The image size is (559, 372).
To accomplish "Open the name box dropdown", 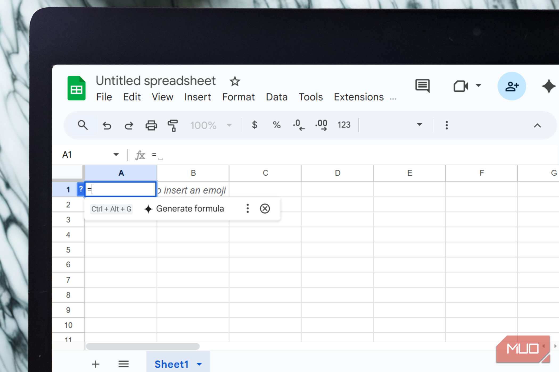I will point(116,154).
